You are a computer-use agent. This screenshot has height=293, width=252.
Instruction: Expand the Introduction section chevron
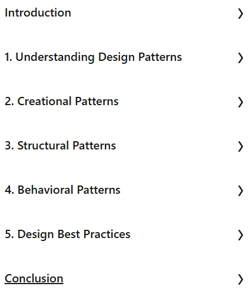tap(240, 14)
